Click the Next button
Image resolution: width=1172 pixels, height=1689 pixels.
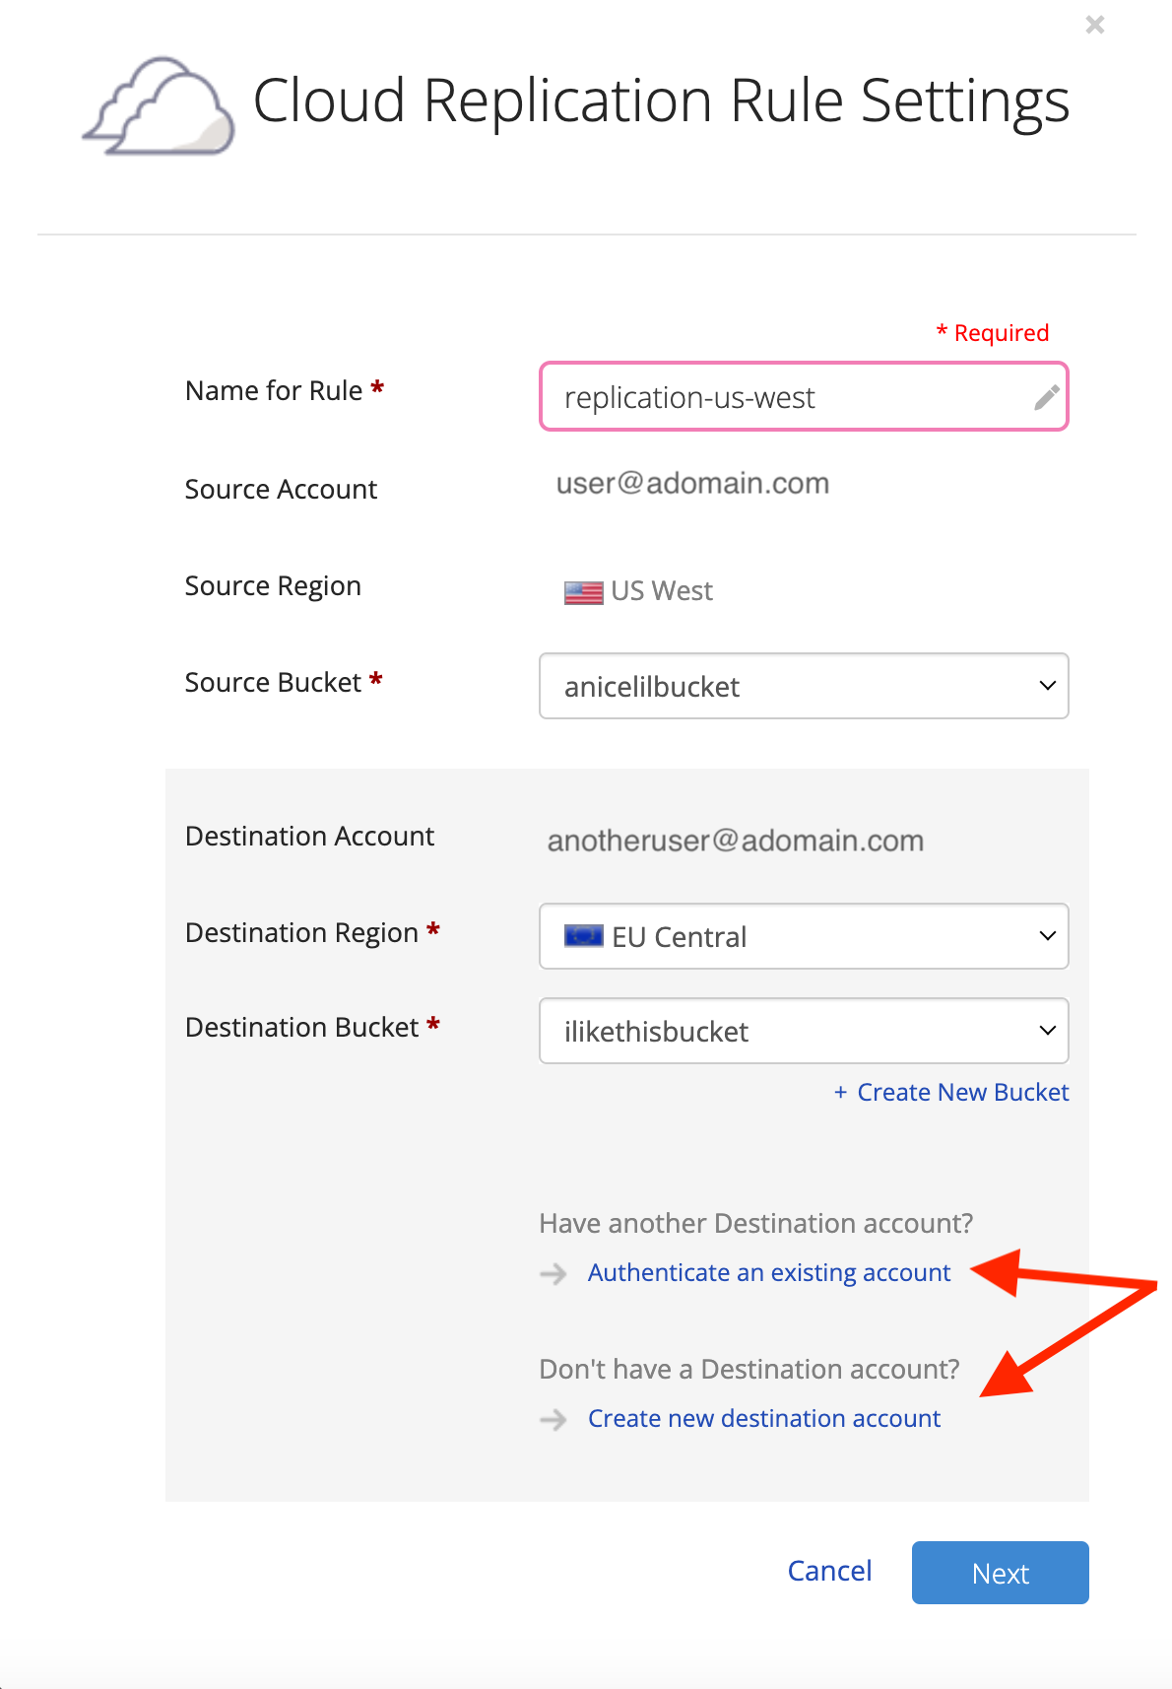(x=1000, y=1573)
